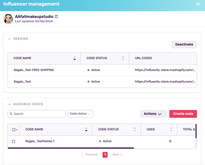Sort audience codes by Code Status
Image resolution: width=205 pixels, height=165 pixels.
point(135,129)
